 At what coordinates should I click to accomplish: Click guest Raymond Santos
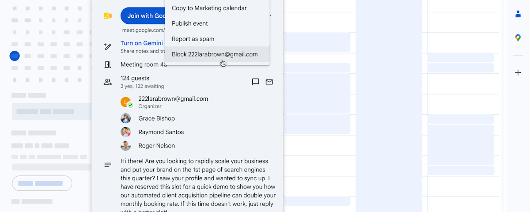161,132
